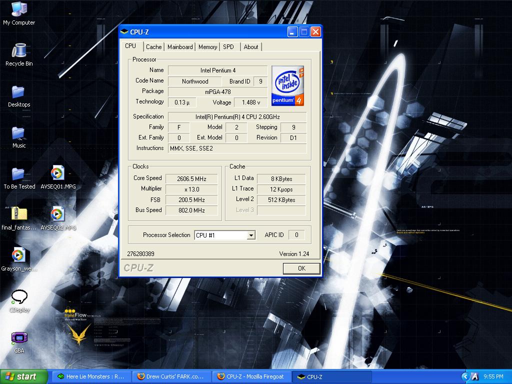
Task: Click the system tray language bar A icon
Action: point(475,376)
